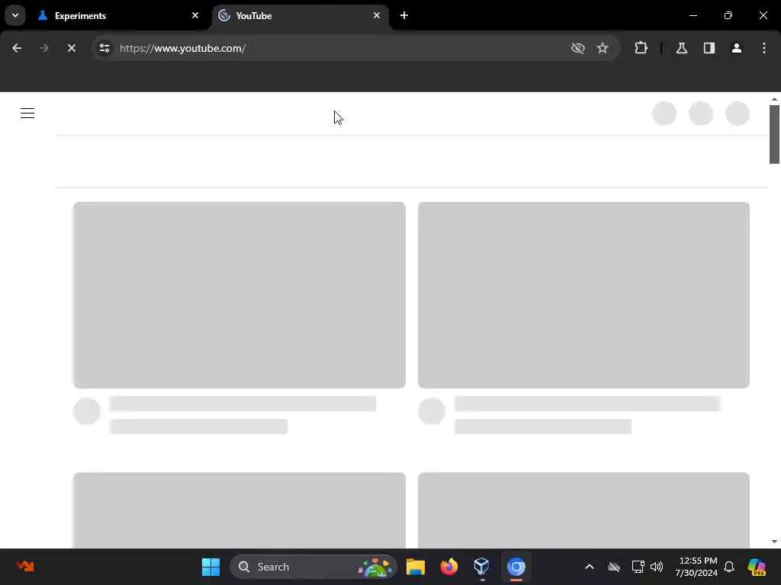Click the taskbar Search box
Image resolution: width=781 pixels, height=585 pixels.
(313, 567)
